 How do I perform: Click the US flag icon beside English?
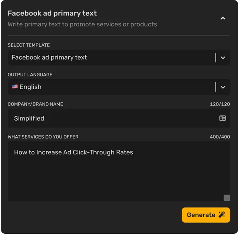(15, 87)
